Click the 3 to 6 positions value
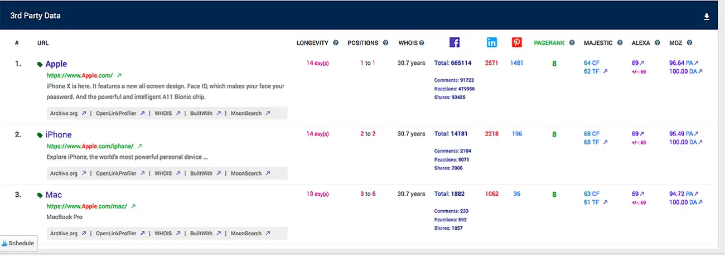The height and width of the screenshot is (257, 725). point(368,194)
